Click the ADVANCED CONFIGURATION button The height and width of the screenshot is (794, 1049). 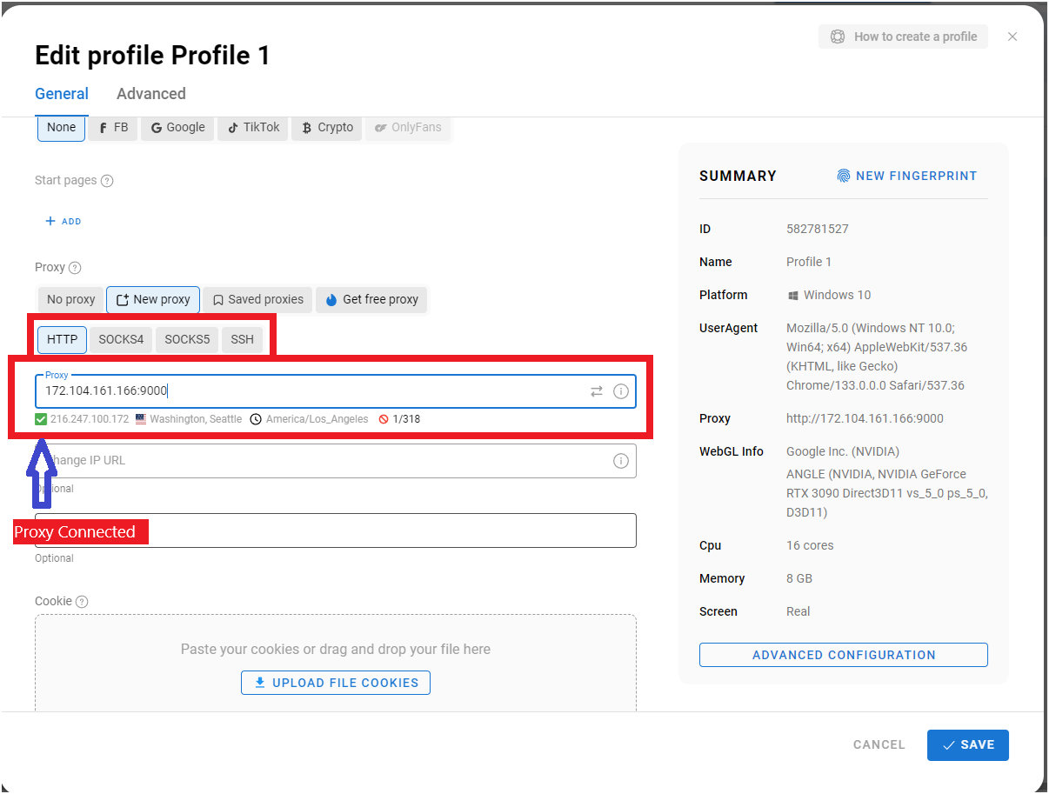click(x=843, y=654)
